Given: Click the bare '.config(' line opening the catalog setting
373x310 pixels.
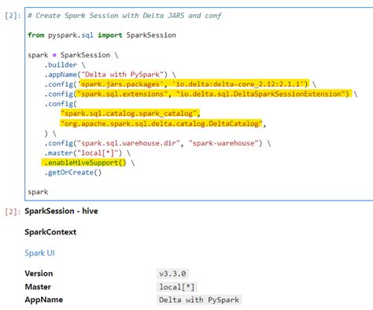Looking at the screenshot, I should 61,104.
